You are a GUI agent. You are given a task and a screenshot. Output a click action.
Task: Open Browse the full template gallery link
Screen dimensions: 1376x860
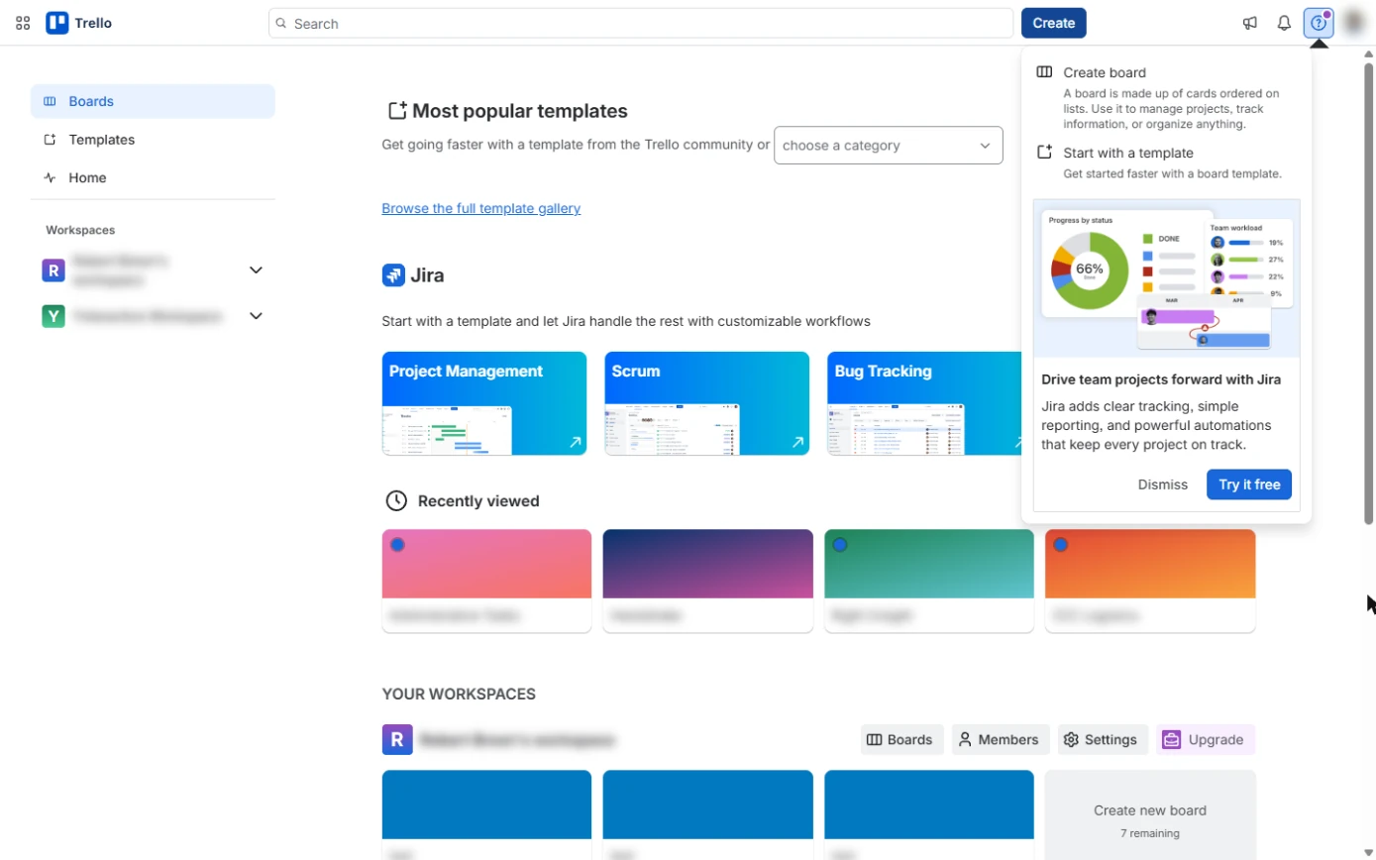(481, 208)
